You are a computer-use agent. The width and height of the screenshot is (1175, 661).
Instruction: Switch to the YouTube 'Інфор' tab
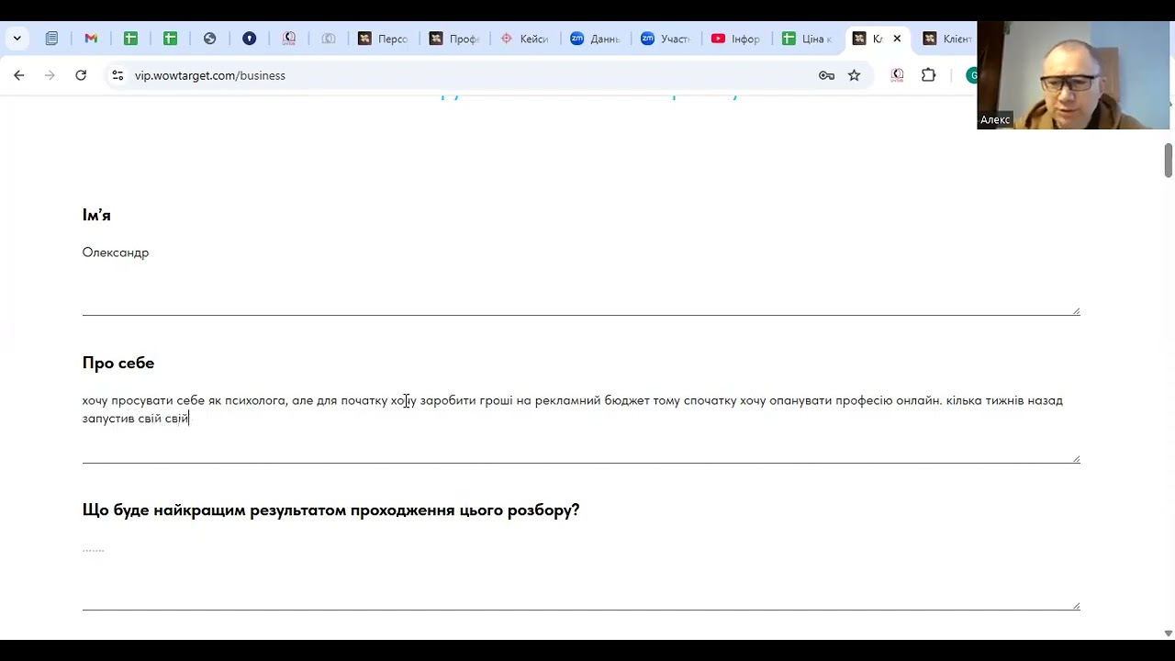coord(737,39)
